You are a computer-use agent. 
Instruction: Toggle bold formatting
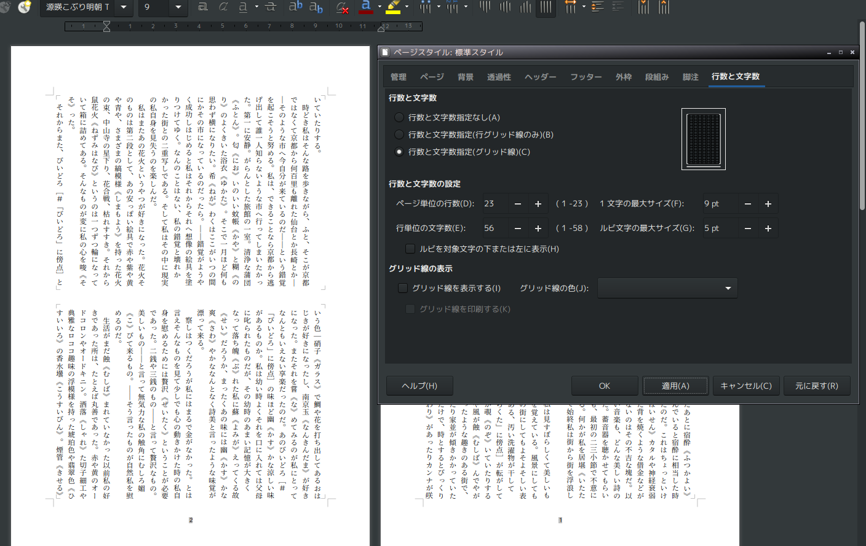(203, 7)
